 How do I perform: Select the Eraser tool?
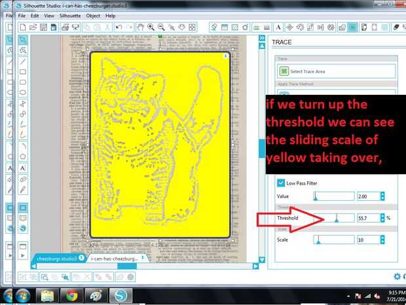click(x=23, y=179)
